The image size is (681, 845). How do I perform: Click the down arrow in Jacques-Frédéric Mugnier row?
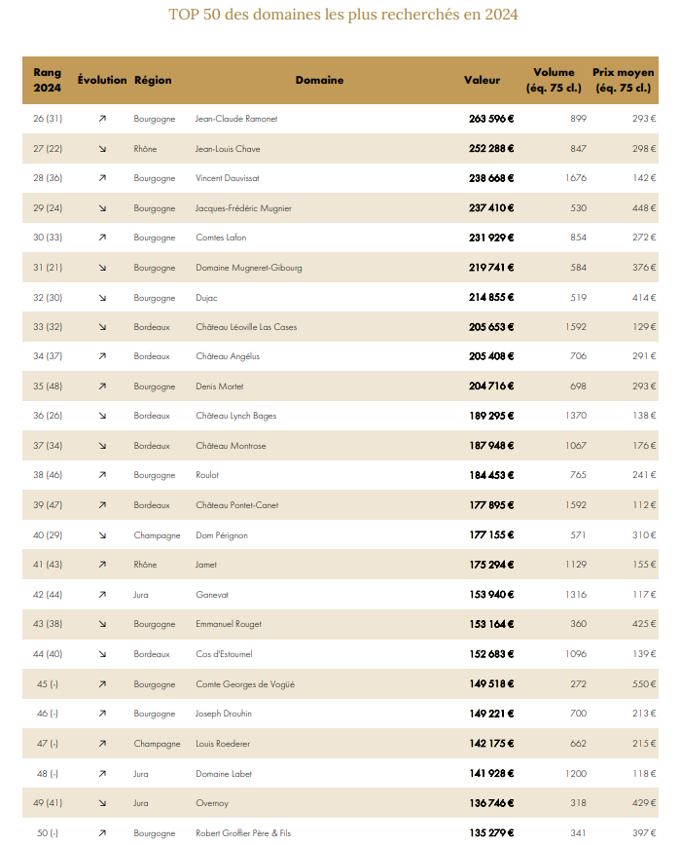pos(102,208)
